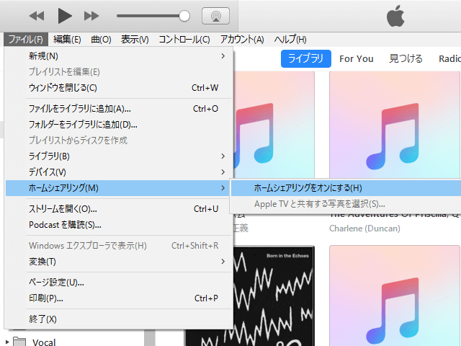Click the Next track fast-forward button
Viewport: 461px width, 346px height.
[91, 15]
